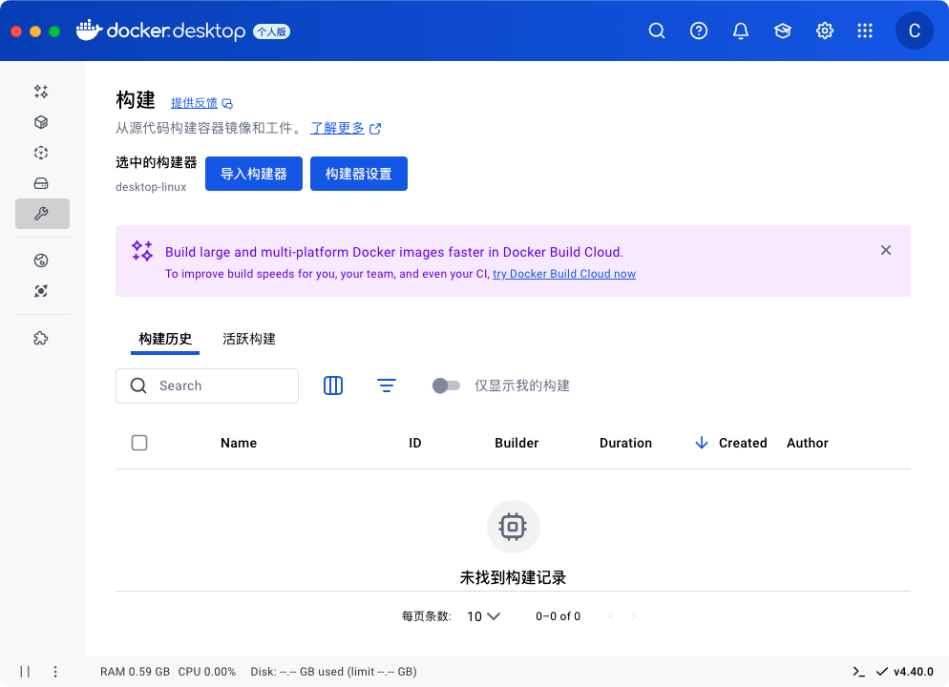Click the Author column header
This screenshot has width=949, height=687.
[x=807, y=443]
